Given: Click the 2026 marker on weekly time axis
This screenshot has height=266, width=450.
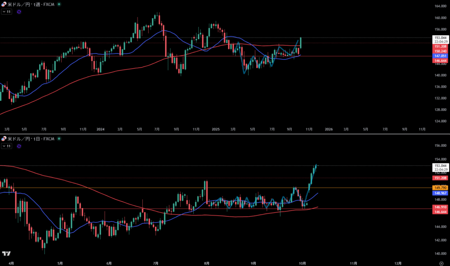Looking at the screenshot, I should 328,129.
